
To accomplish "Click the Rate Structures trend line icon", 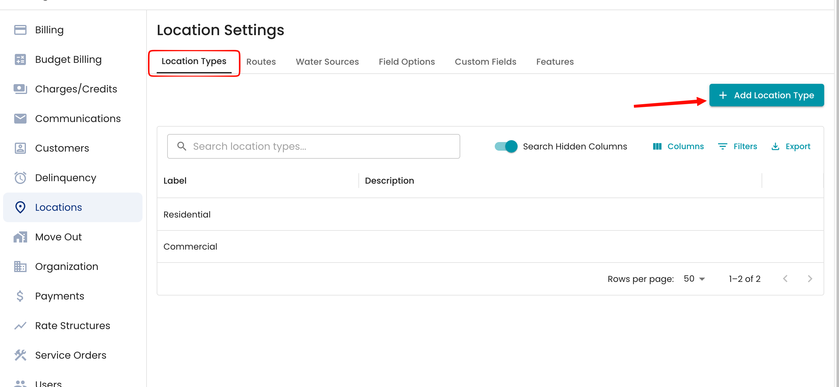I will 20,326.
